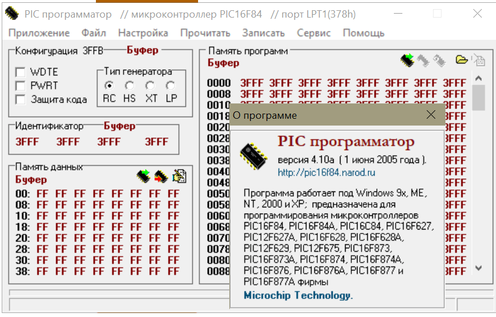This screenshot has height=317, width=496.
Task: Select data memory row address '08:'
Action: point(23,205)
